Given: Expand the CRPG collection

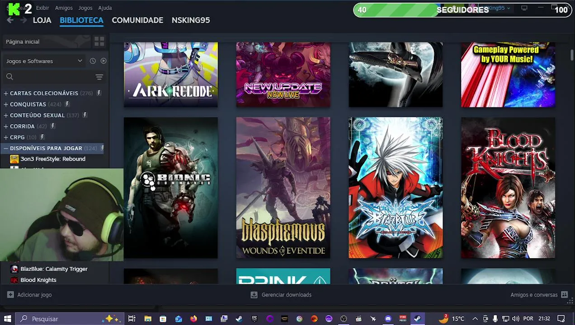Looking at the screenshot, I should coord(6,137).
